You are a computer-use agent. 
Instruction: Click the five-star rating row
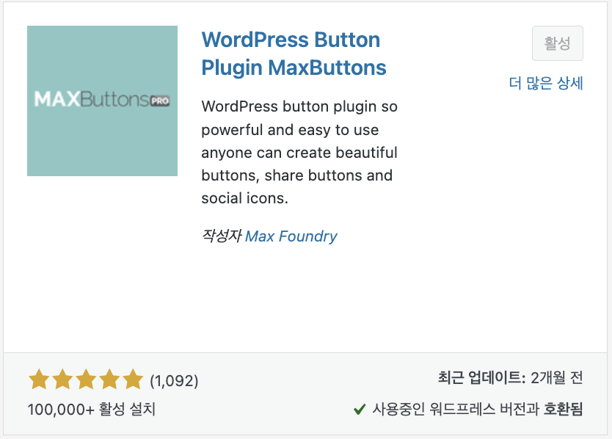click(x=86, y=380)
